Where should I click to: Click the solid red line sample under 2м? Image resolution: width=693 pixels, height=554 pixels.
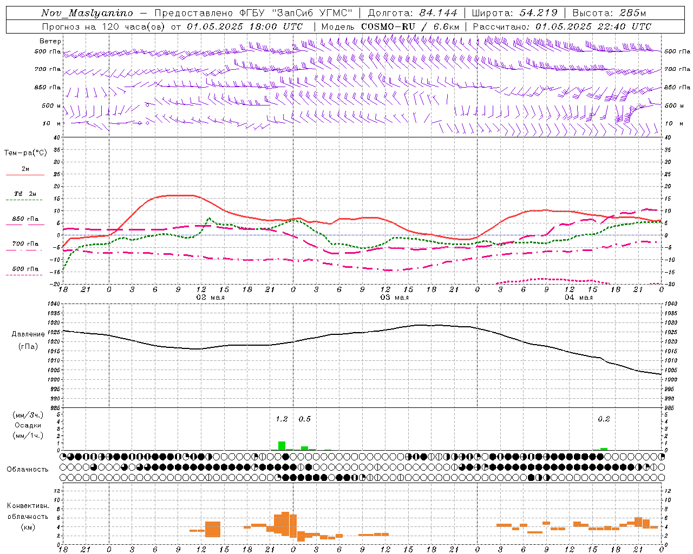pyautogui.click(x=25, y=175)
